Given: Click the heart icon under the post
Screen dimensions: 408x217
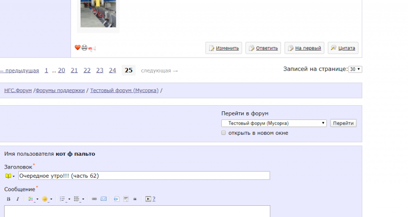Looking at the screenshot, I should coord(78,48).
